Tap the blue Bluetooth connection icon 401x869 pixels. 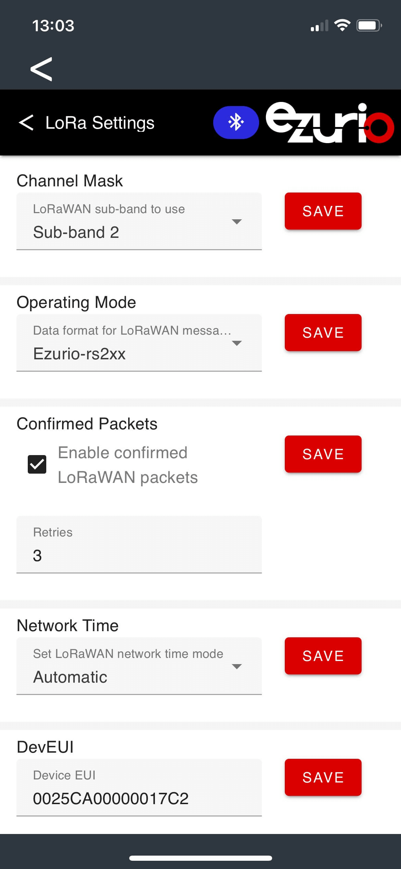pos(236,123)
